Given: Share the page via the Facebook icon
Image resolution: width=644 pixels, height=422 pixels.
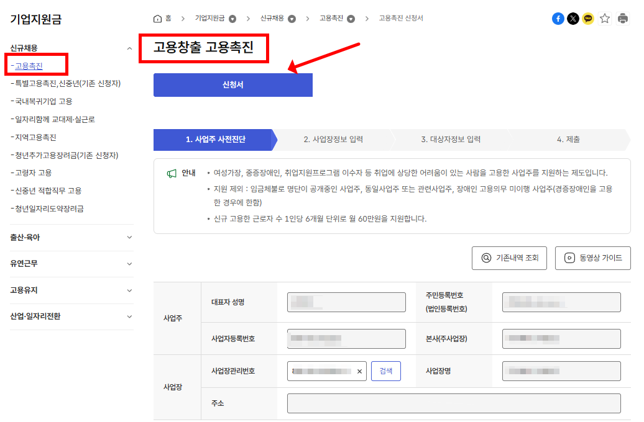Looking at the screenshot, I should 558,19.
